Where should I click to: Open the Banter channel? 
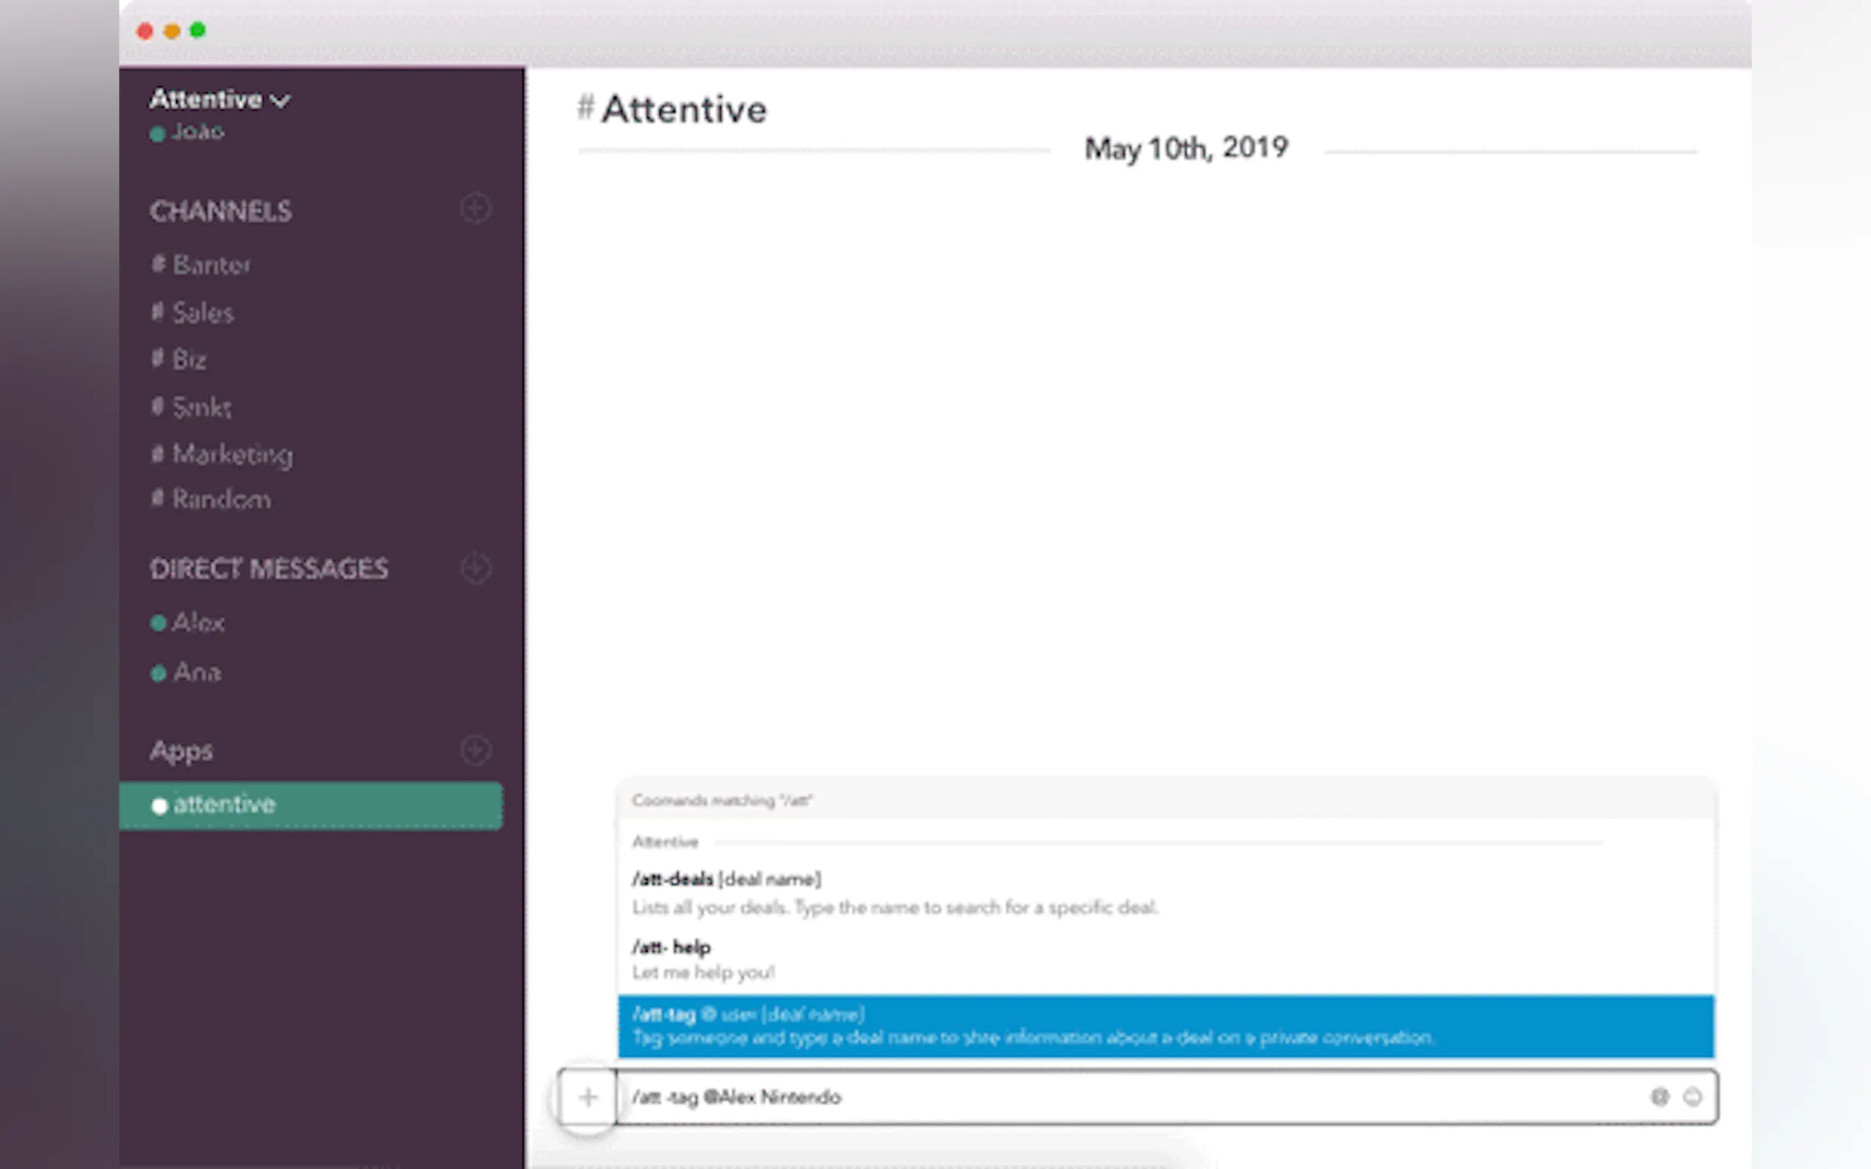click(211, 265)
